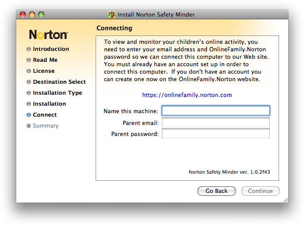This screenshot has width=304, height=225.
Task: Select the Summary step label
Action: click(x=46, y=126)
